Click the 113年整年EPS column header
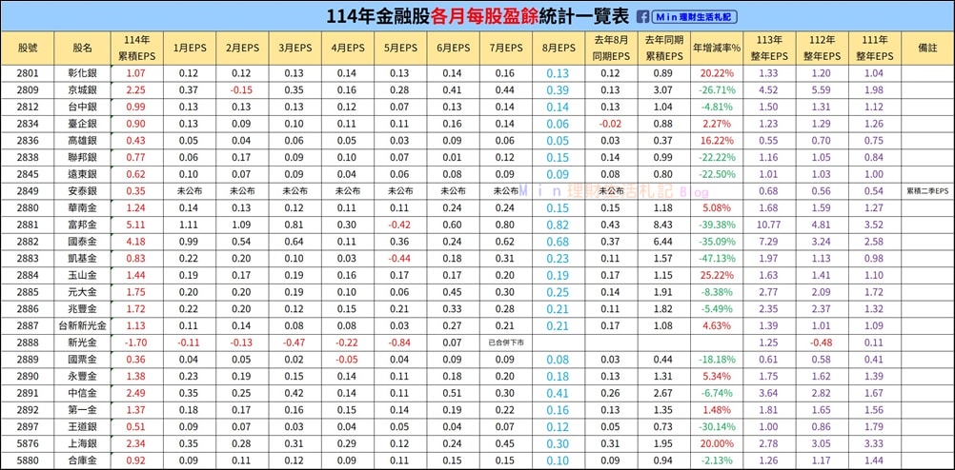The image size is (955, 470). pyautogui.click(x=768, y=48)
